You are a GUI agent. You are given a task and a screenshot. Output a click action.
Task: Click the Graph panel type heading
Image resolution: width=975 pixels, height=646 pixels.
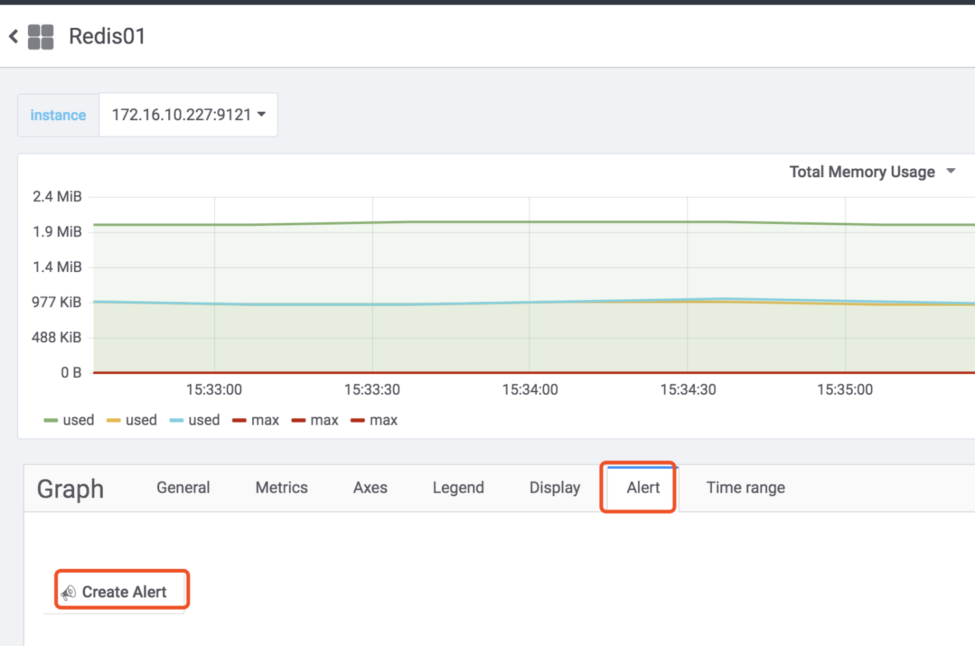(x=70, y=489)
